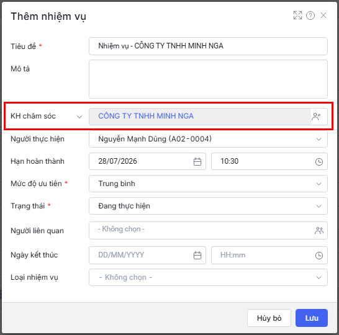Viewport: 339px width, 335px height.
Task: Open the help question mark icon
Action: coord(310,16)
